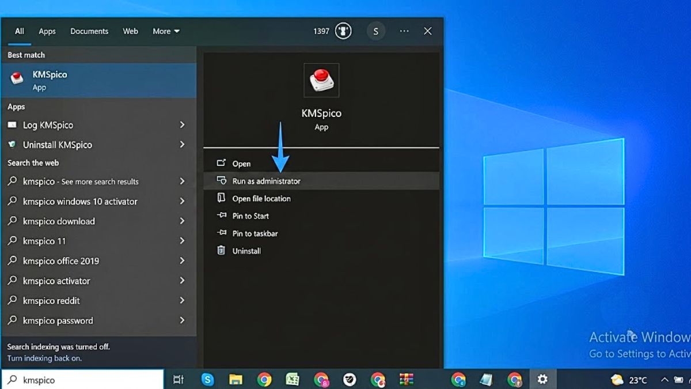This screenshot has width=691, height=389.
Task: Open the More dropdown
Action: coord(166,31)
